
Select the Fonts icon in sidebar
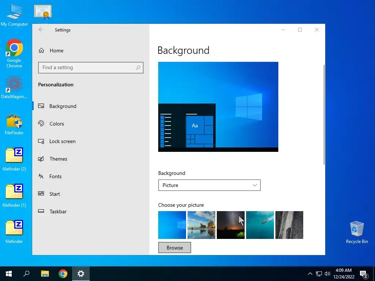coord(41,176)
